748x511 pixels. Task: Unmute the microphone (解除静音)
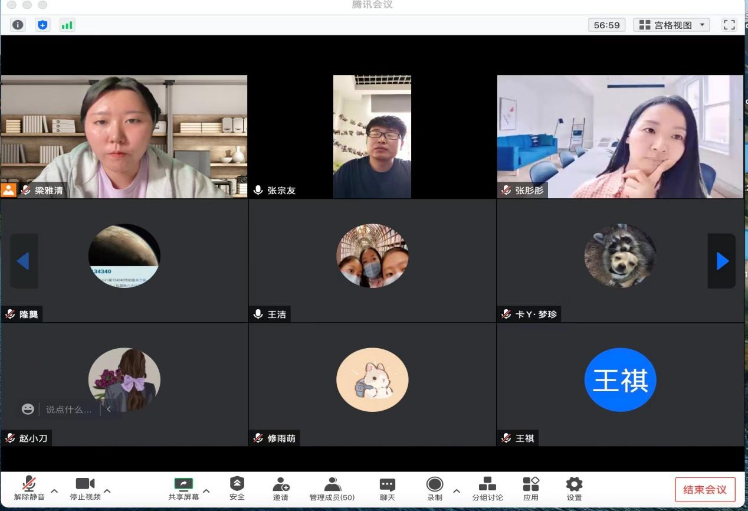[29, 488]
